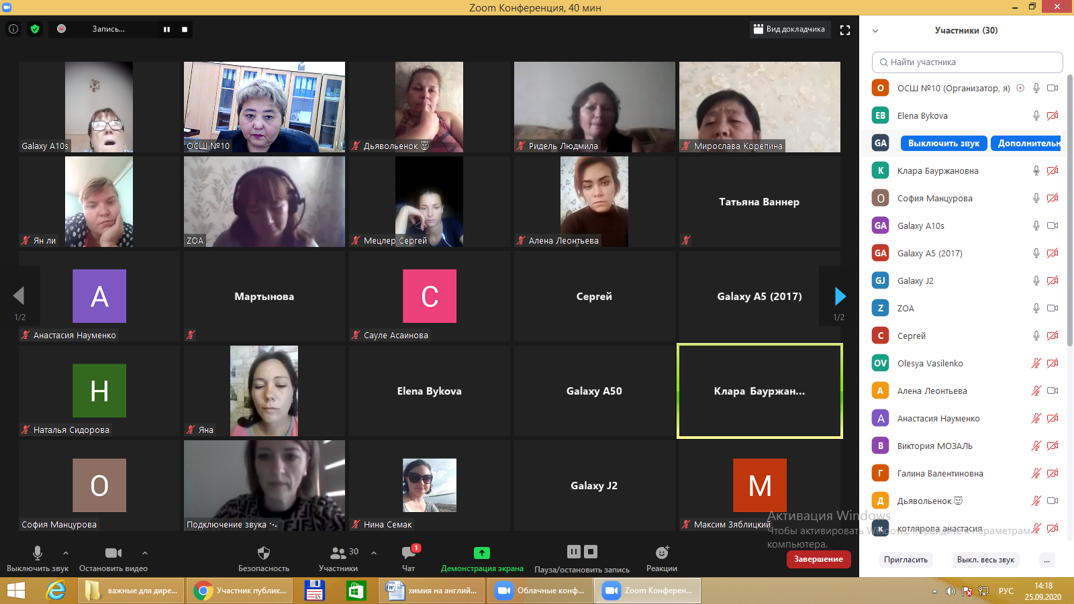This screenshot has width=1074, height=604.
Task: Enter full screen mode icon
Action: point(845,30)
